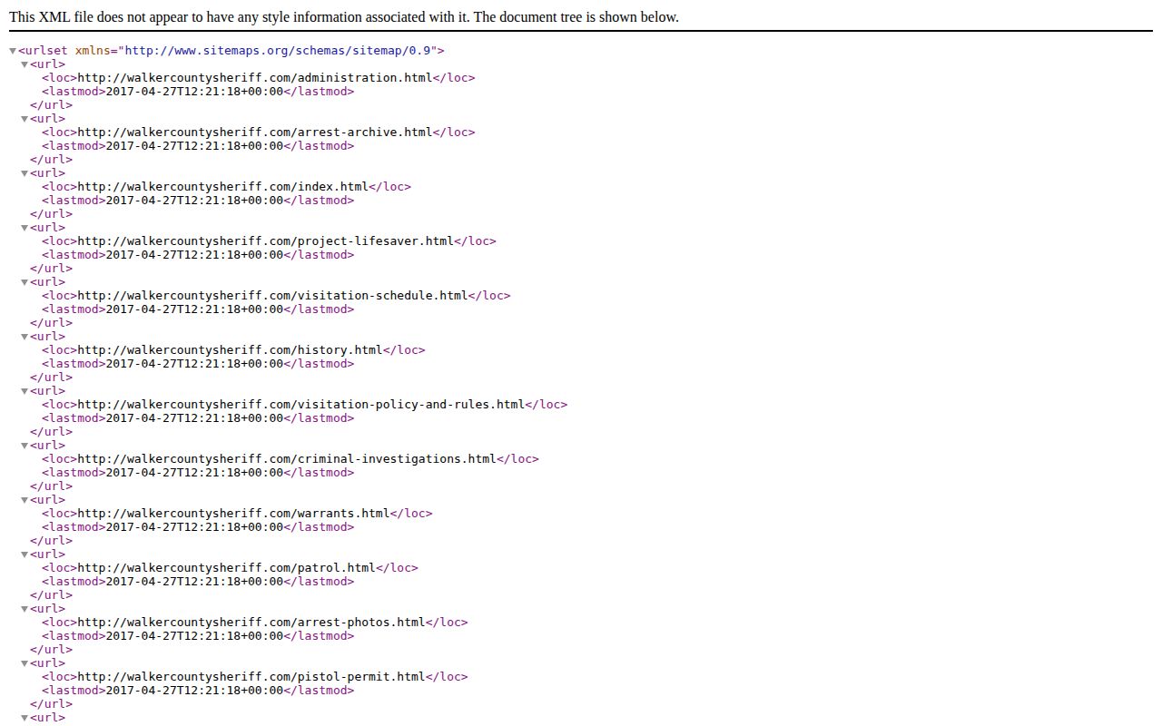
Task: Collapse the root urlset node
Action: tap(13, 51)
